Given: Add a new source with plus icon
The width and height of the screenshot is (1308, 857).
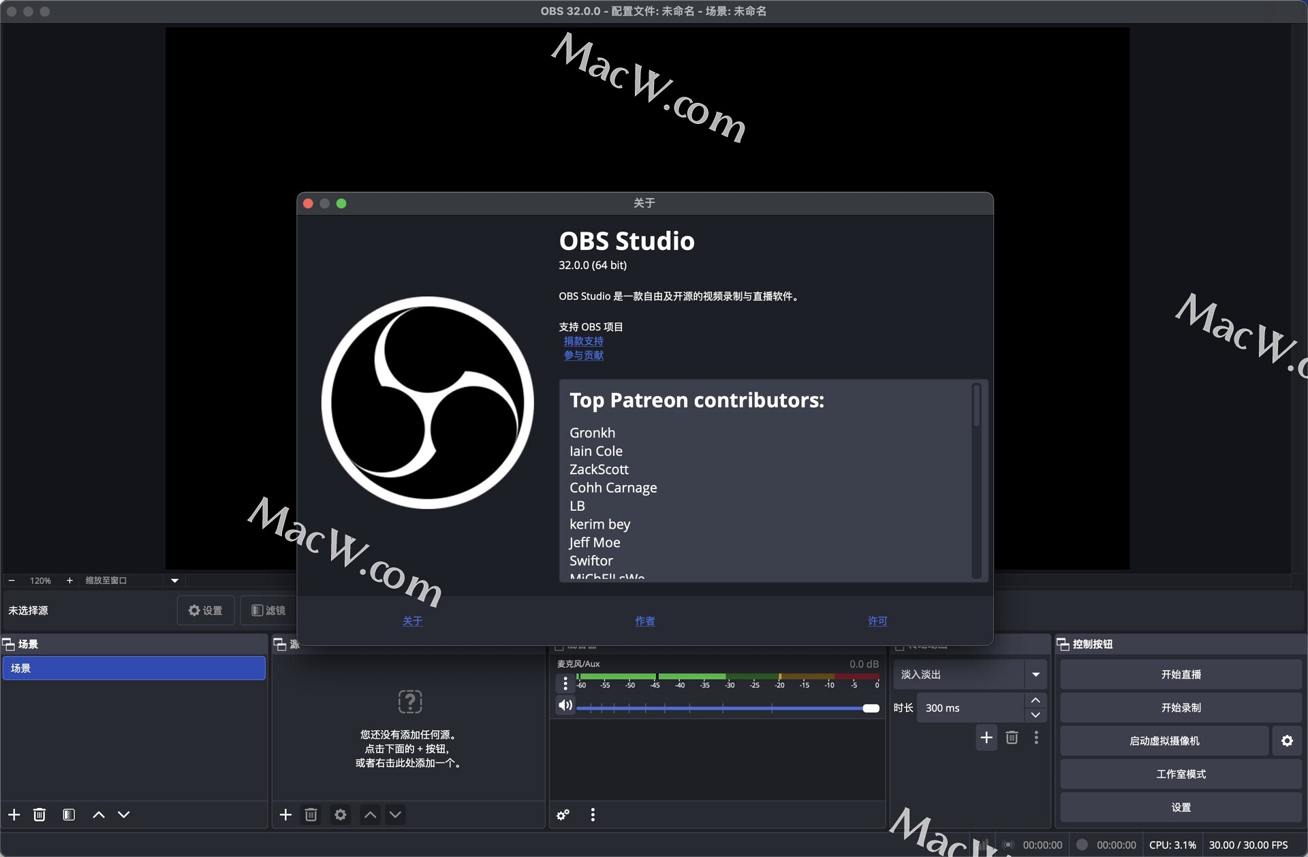Looking at the screenshot, I should (285, 815).
